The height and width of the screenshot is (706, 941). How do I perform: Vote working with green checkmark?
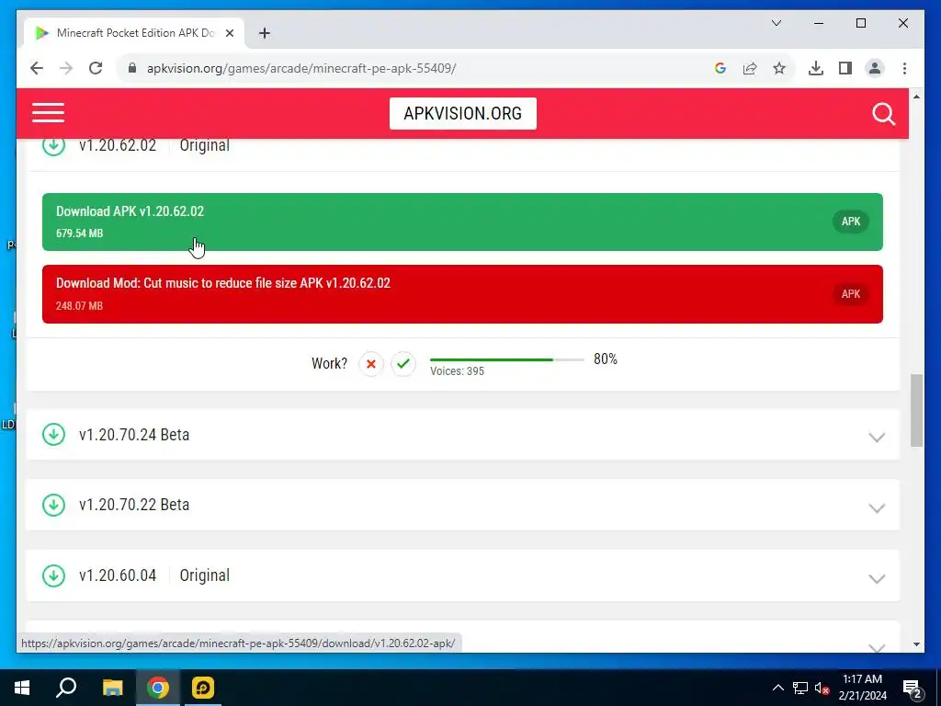tap(403, 364)
